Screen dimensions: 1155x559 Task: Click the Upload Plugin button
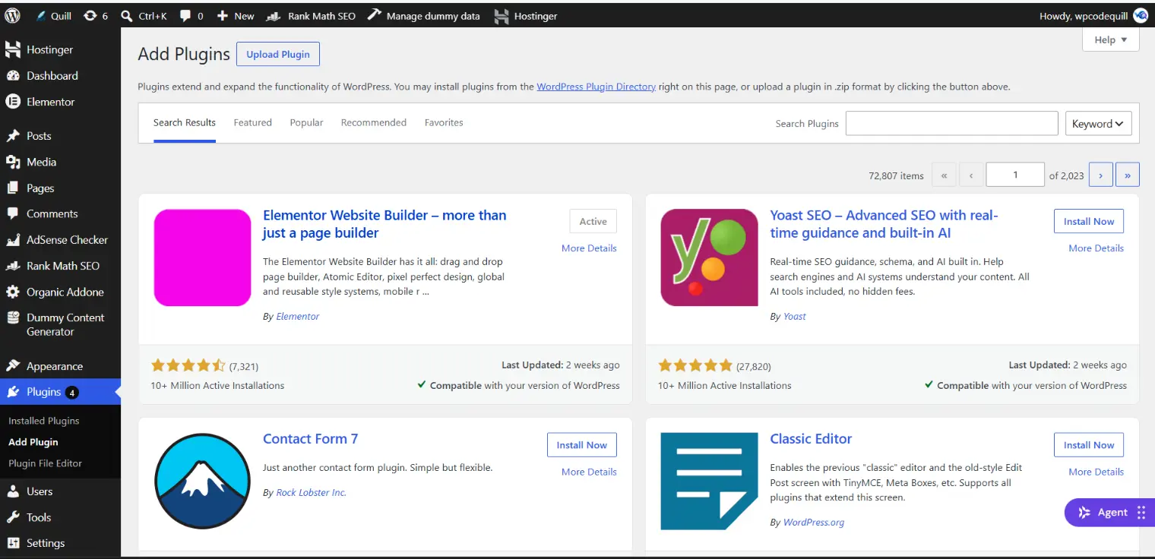tap(278, 54)
